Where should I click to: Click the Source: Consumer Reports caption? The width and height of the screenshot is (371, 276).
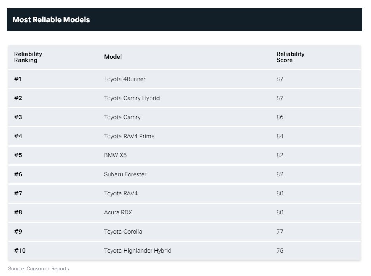(38, 269)
